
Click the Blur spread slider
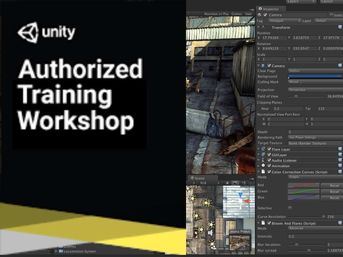click(306, 250)
